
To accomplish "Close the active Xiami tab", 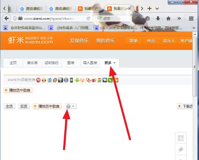I will pos(129,9).
